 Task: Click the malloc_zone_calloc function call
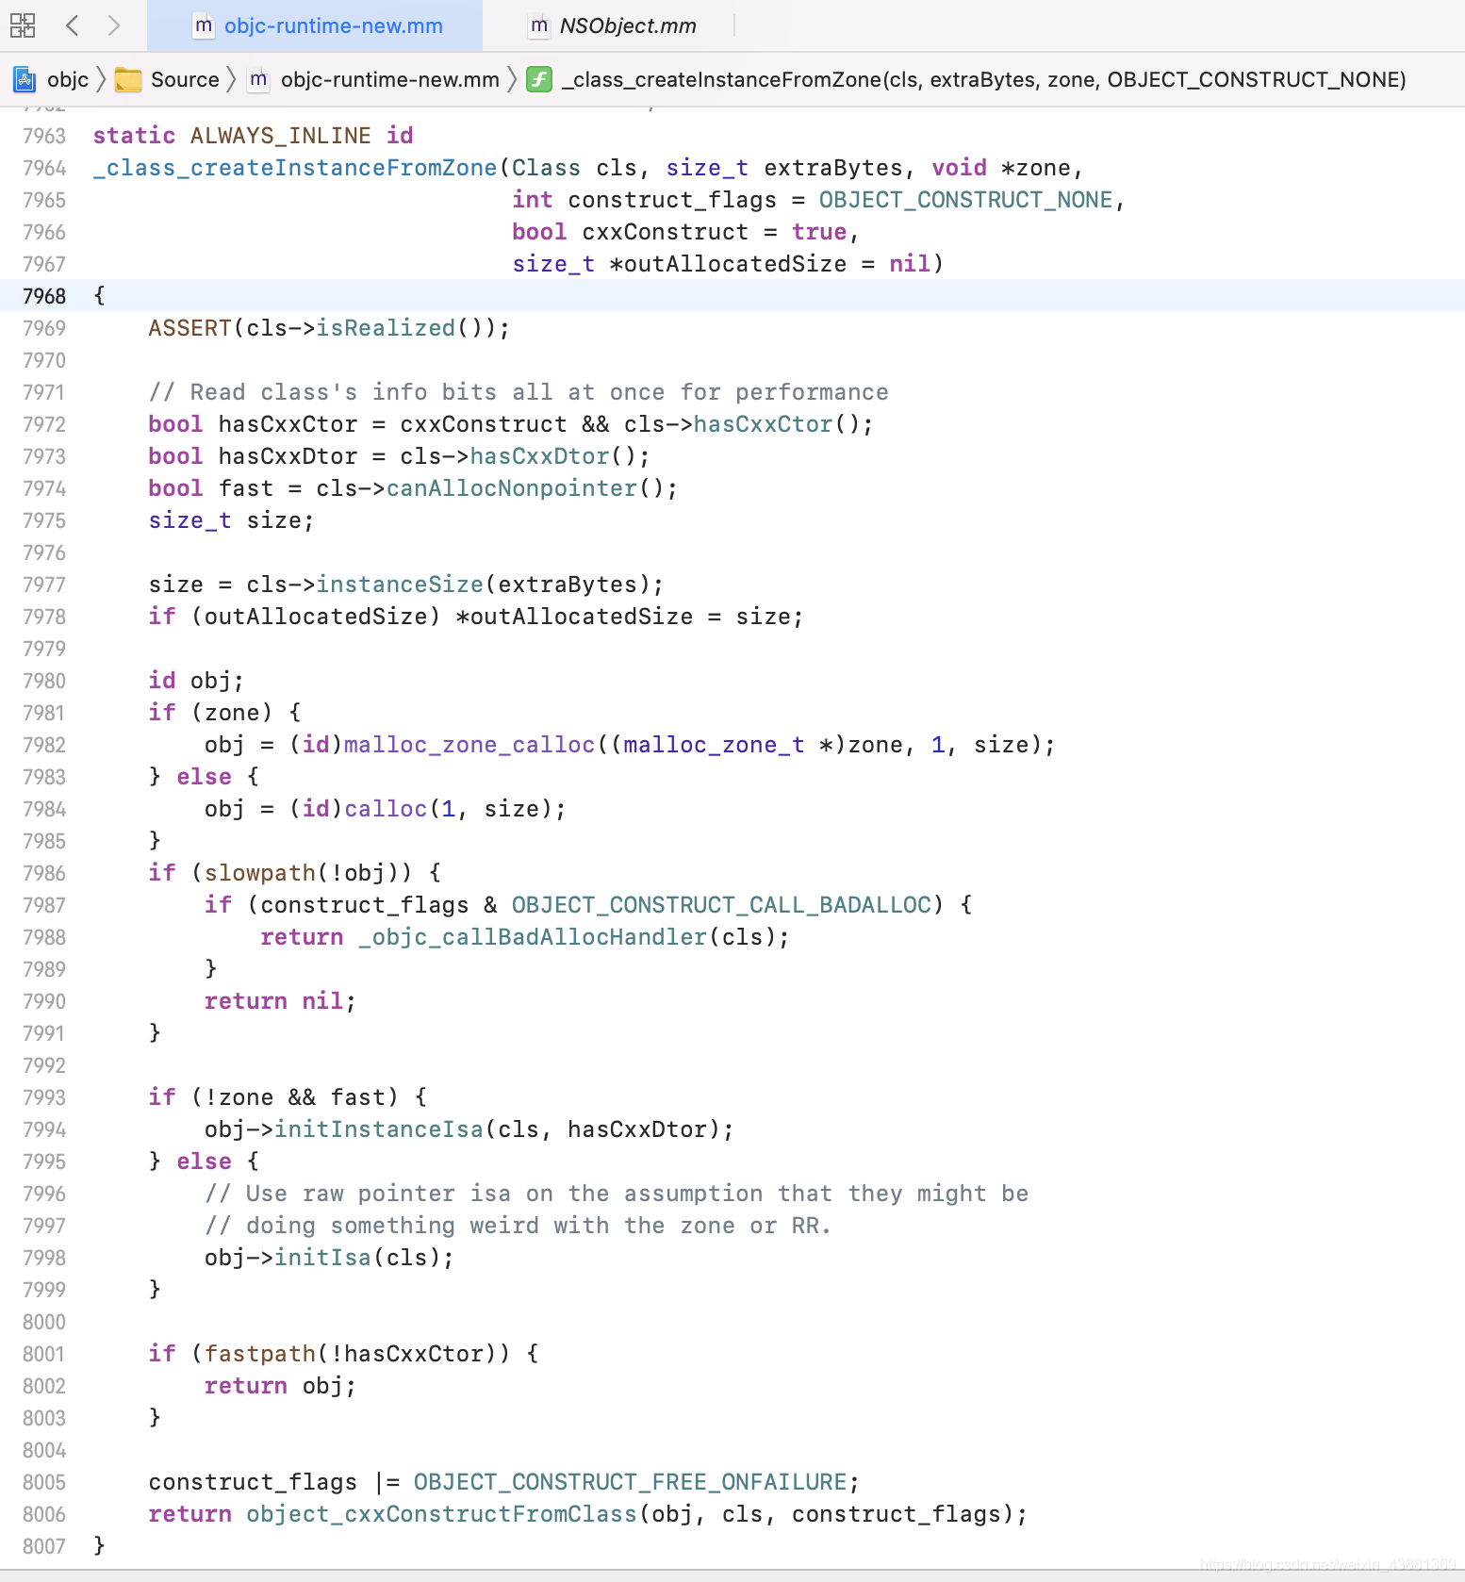469,745
